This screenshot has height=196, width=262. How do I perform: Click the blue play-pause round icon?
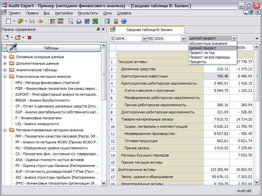click(x=124, y=21)
